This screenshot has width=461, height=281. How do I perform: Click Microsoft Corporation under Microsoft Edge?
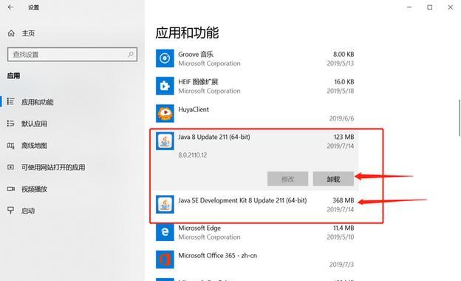pos(209,237)
